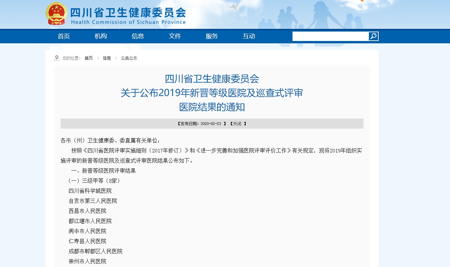Go to the 文件 navigation section
Viewport: 450px width, 267px height.
point(175,36)
